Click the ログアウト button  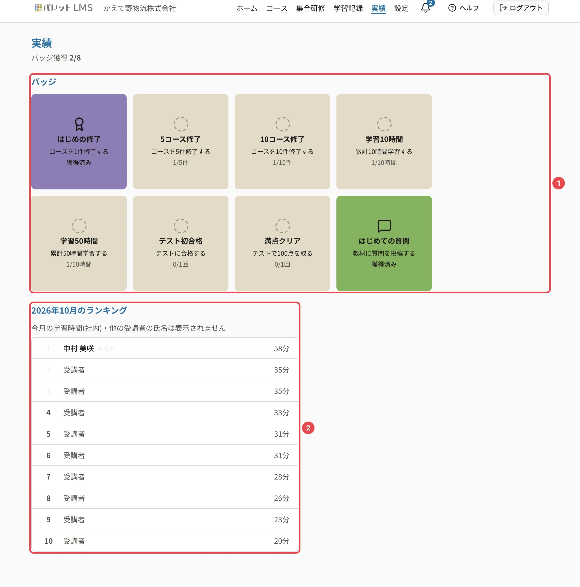pyautogui.click(x=521, y=8)
